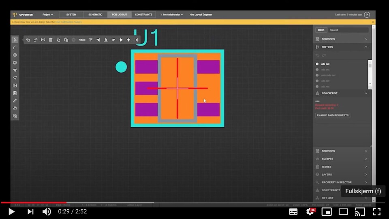Click the video progress bar

[194, 202]
